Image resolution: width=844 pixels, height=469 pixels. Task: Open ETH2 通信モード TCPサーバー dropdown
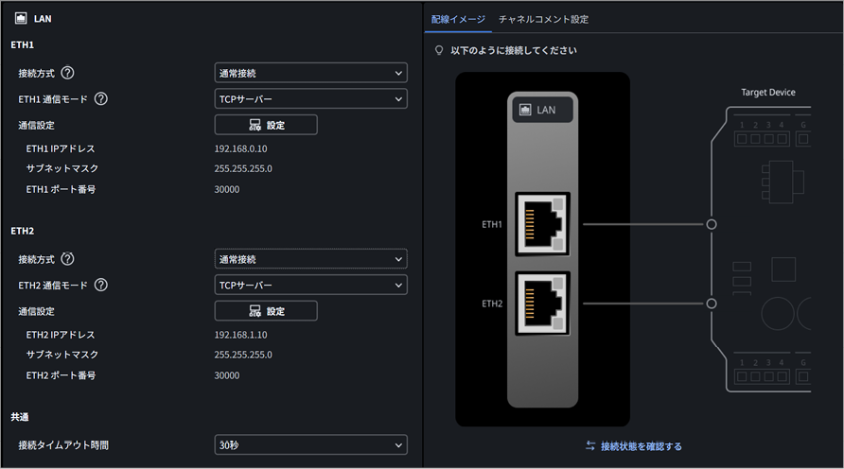310,285
